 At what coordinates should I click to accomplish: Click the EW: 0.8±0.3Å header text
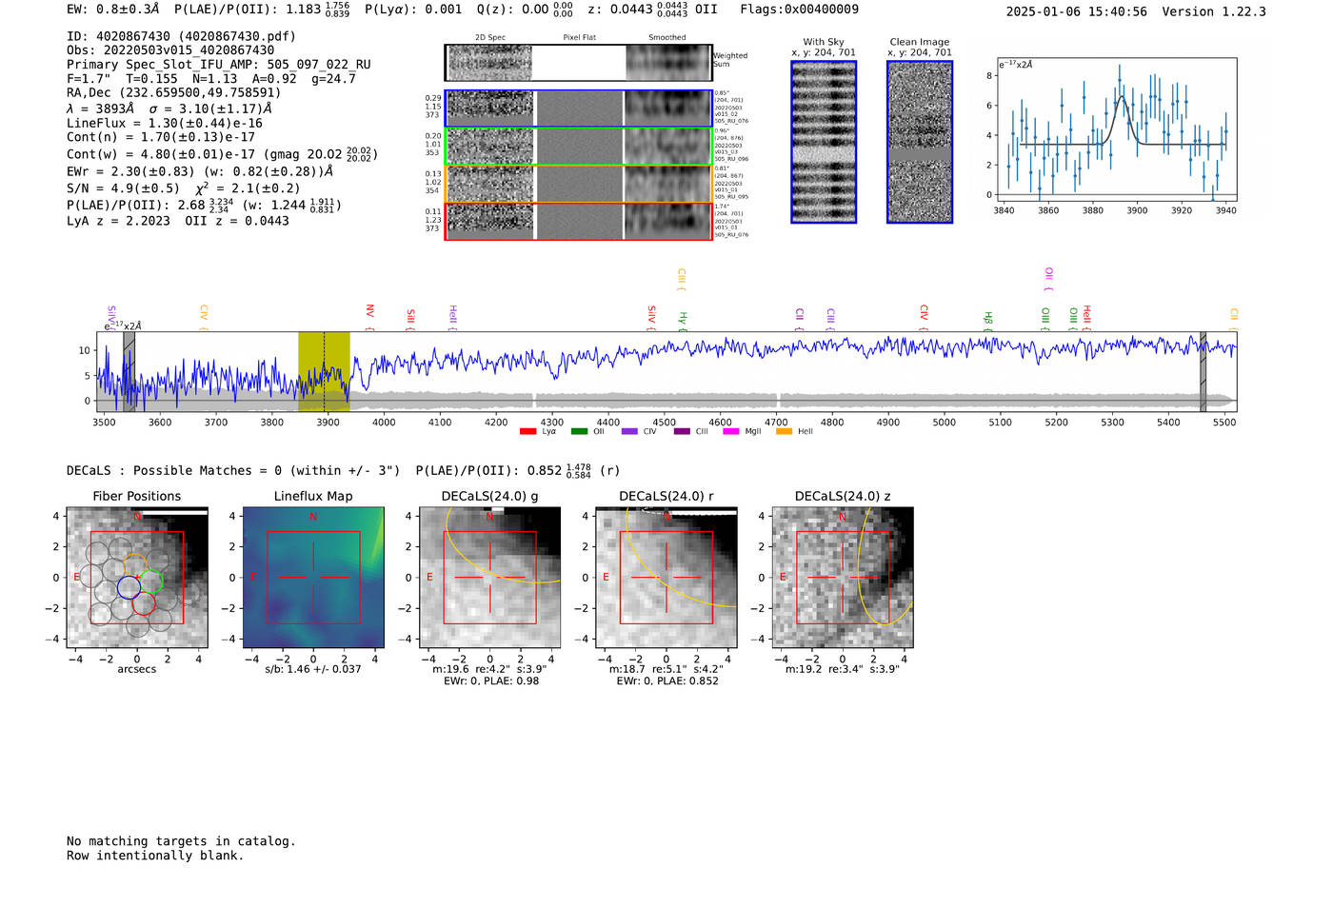click(x=113, y=9)
